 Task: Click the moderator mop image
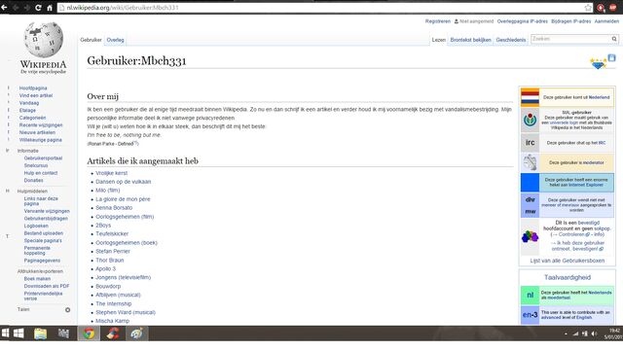point(530,162)
